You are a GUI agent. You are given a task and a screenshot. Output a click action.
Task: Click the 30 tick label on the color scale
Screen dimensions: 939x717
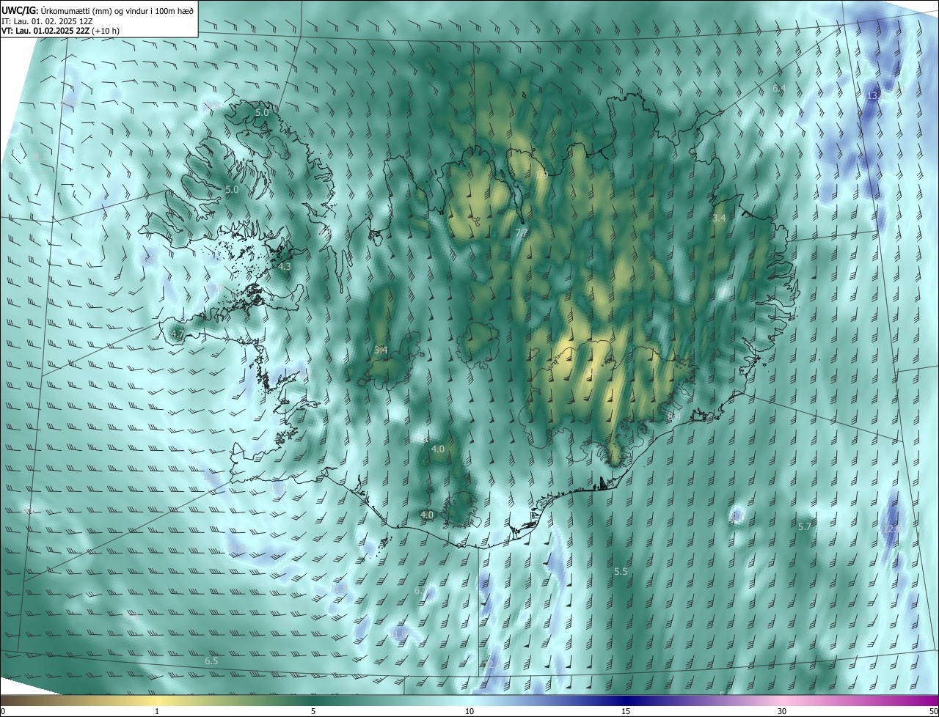coord(782,712)
